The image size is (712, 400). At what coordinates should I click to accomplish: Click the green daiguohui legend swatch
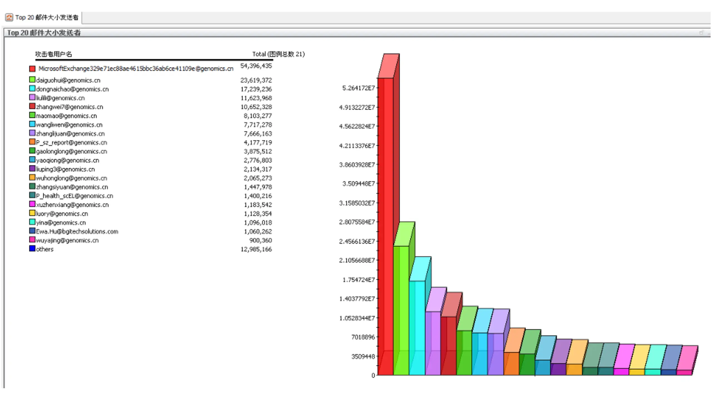click(32, 80)
